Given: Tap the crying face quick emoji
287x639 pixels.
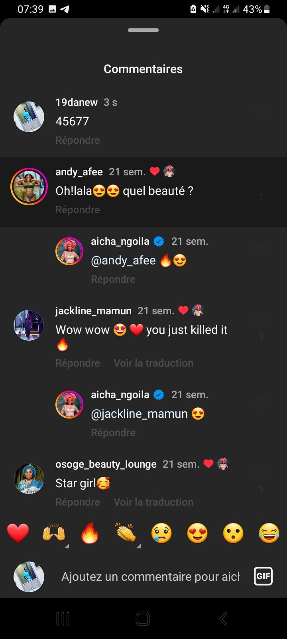Looking at the screenshot, I should tap(161, 533).
